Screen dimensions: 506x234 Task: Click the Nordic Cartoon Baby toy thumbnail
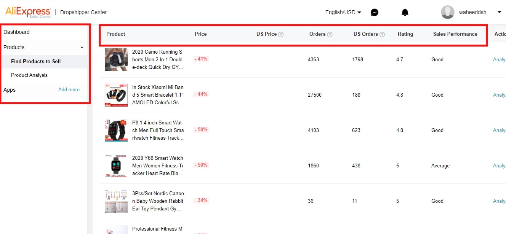[x=116, y=201]
